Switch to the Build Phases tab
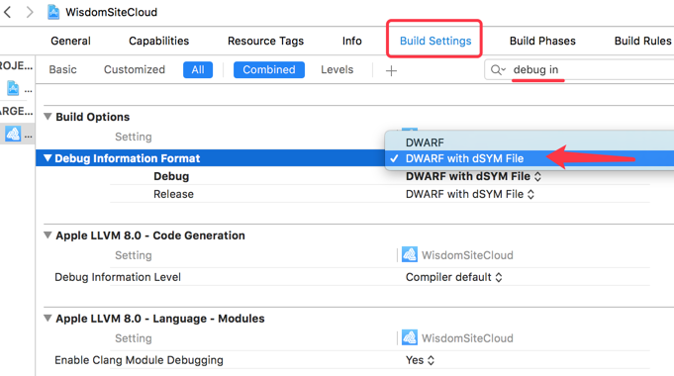The height and width of the screenshot is (376, 674). 542,41
